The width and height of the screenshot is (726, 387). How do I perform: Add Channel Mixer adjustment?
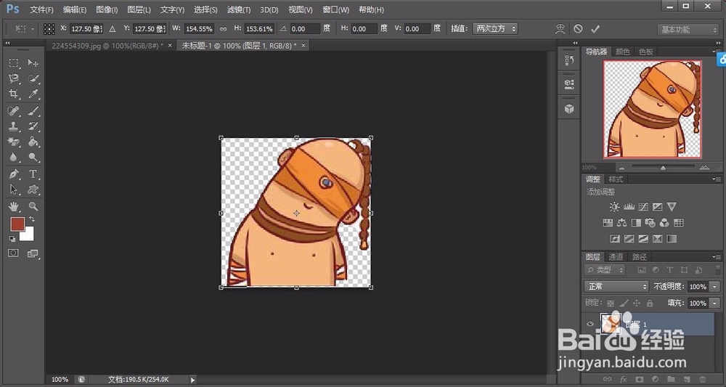click(x=664, y=223)
